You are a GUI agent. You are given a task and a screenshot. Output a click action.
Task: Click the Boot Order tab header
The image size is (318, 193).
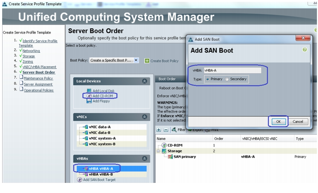[167, 79]
